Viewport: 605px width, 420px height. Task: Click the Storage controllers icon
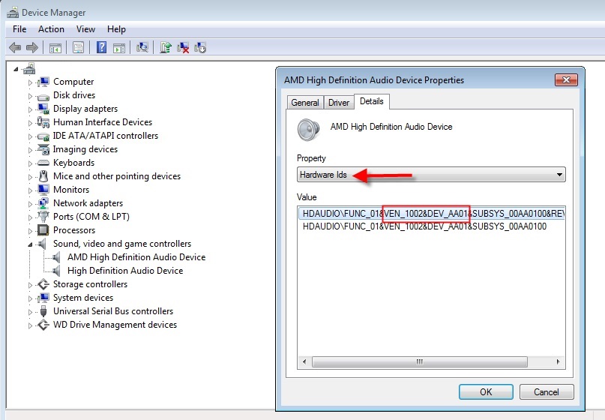(43, 284)
